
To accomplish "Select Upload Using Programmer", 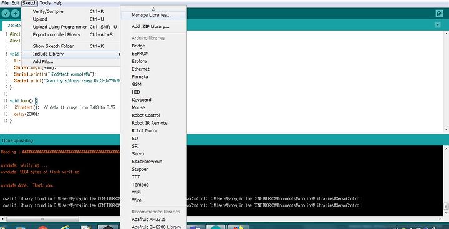I will [x=70, y=27].
